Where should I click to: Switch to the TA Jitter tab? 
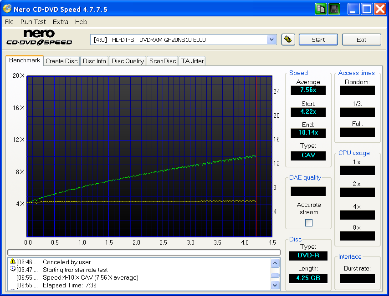tap(192, 60)
